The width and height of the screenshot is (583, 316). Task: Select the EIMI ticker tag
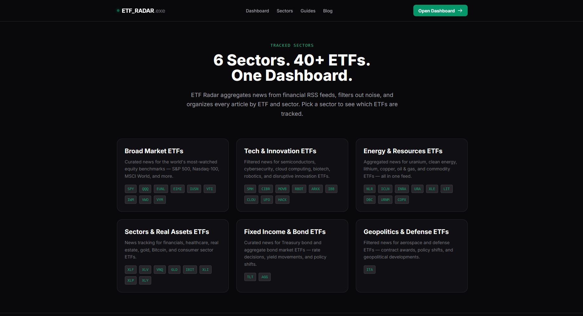(x=178, y=189)
